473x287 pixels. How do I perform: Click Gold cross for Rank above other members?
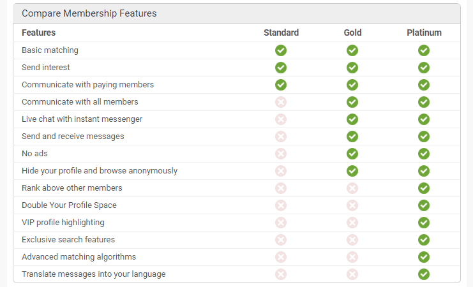[x=352, y=188]
